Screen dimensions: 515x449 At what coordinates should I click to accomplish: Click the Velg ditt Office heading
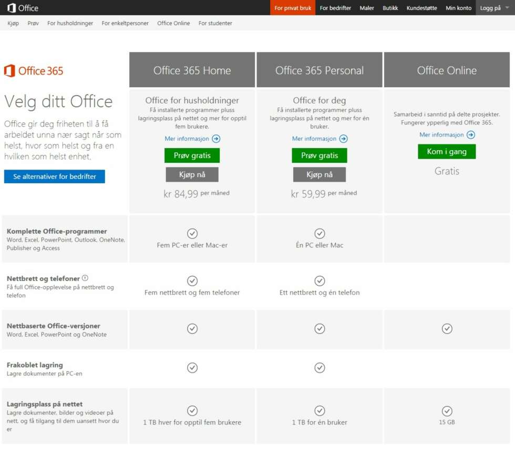click(58, 101)
